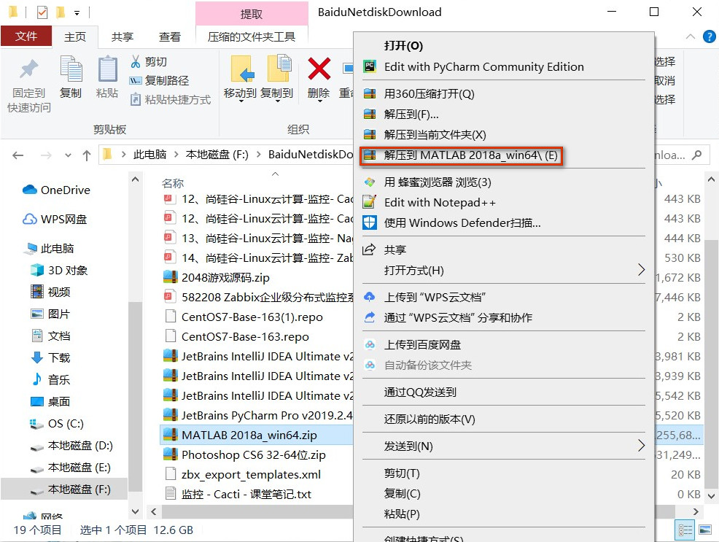The image size is (719, 542).
Task: Switch to details view icon in status bar
Action: pyautogui.click(x=685, y=530)
